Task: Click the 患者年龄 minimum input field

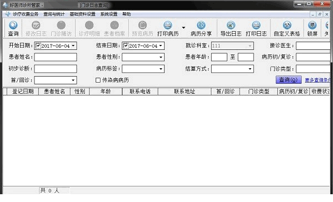Action: [219, 57]
